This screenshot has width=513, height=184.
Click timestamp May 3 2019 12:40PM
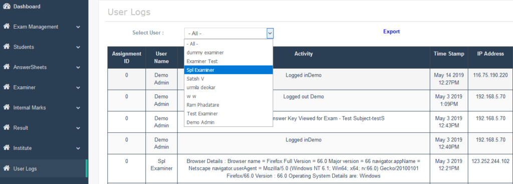click(x=449, y=143)
